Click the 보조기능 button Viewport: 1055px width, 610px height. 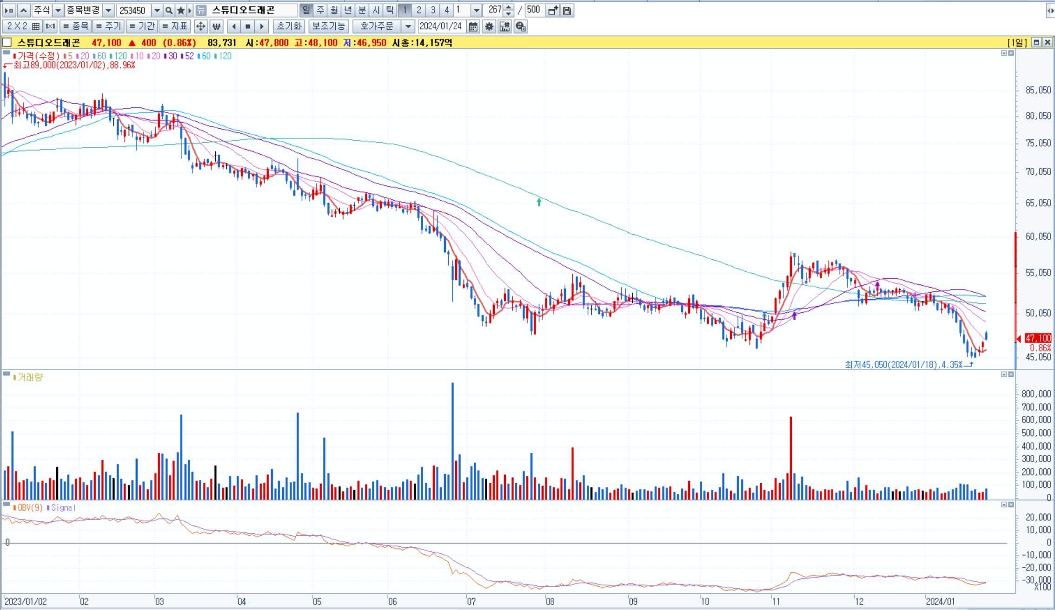tap(329, 26)
